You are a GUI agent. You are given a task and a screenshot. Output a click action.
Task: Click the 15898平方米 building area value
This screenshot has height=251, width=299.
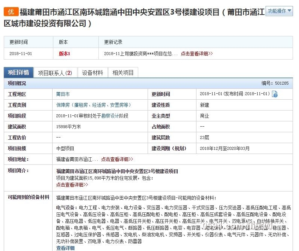[x=68, y=127]
